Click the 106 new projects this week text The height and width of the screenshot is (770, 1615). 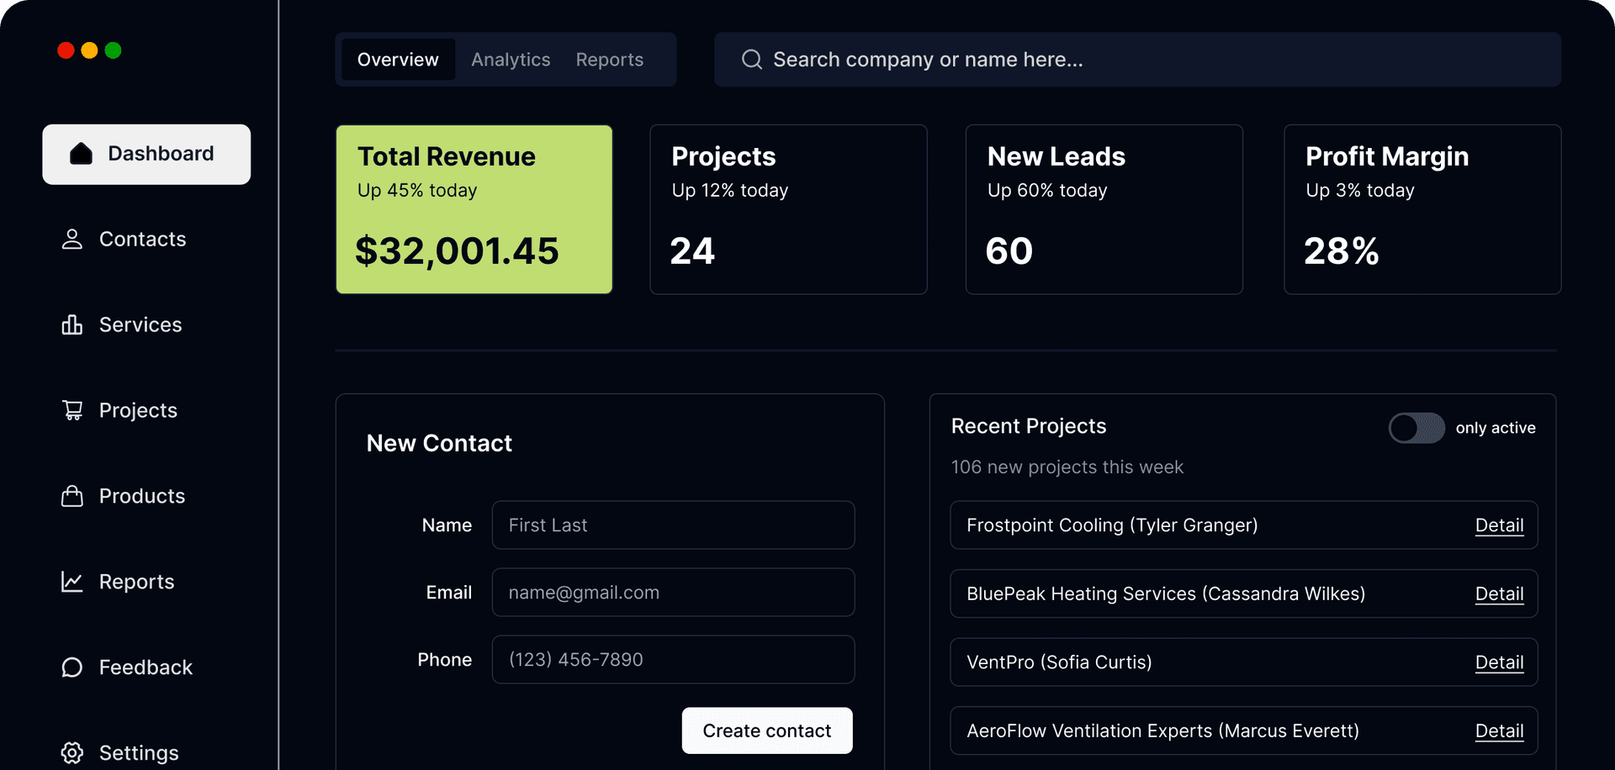point(1067,467)
